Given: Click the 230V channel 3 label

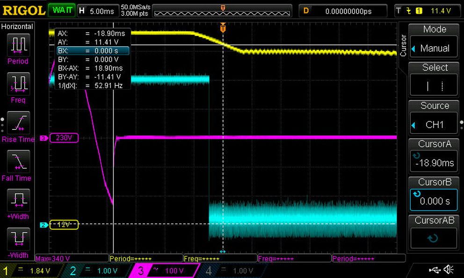Looking at the screenshot, I should (64, 138).
